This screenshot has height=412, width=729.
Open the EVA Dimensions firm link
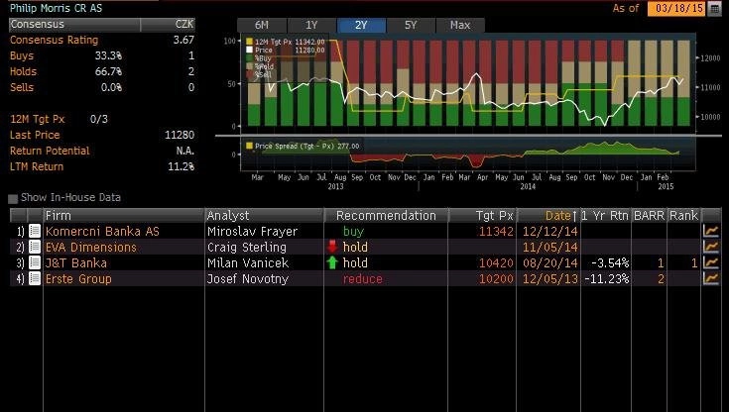point(91,248)
